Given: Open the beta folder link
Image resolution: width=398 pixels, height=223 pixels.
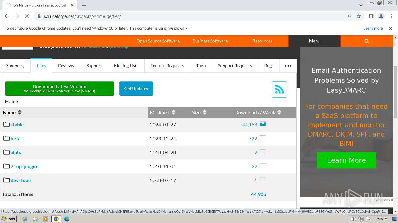Looking at the screenshot, I should [x=16, y=138].
